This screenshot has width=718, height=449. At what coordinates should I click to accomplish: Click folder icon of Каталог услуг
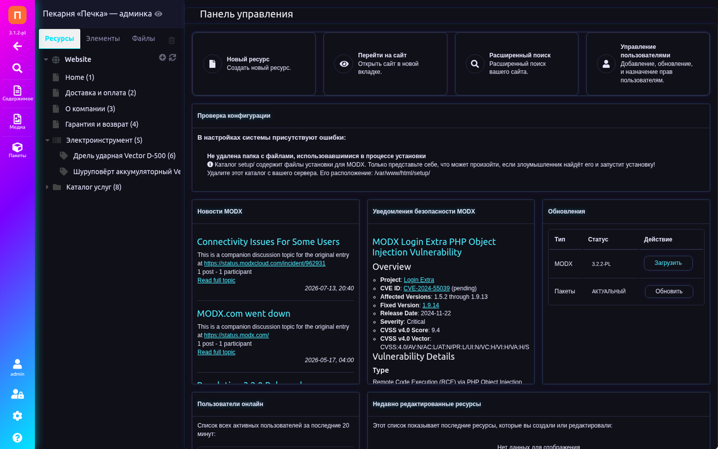click(x=57, y=187)
